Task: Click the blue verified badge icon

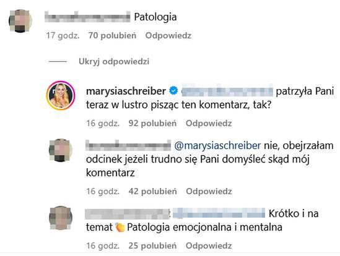Action: tap(173, 91)
